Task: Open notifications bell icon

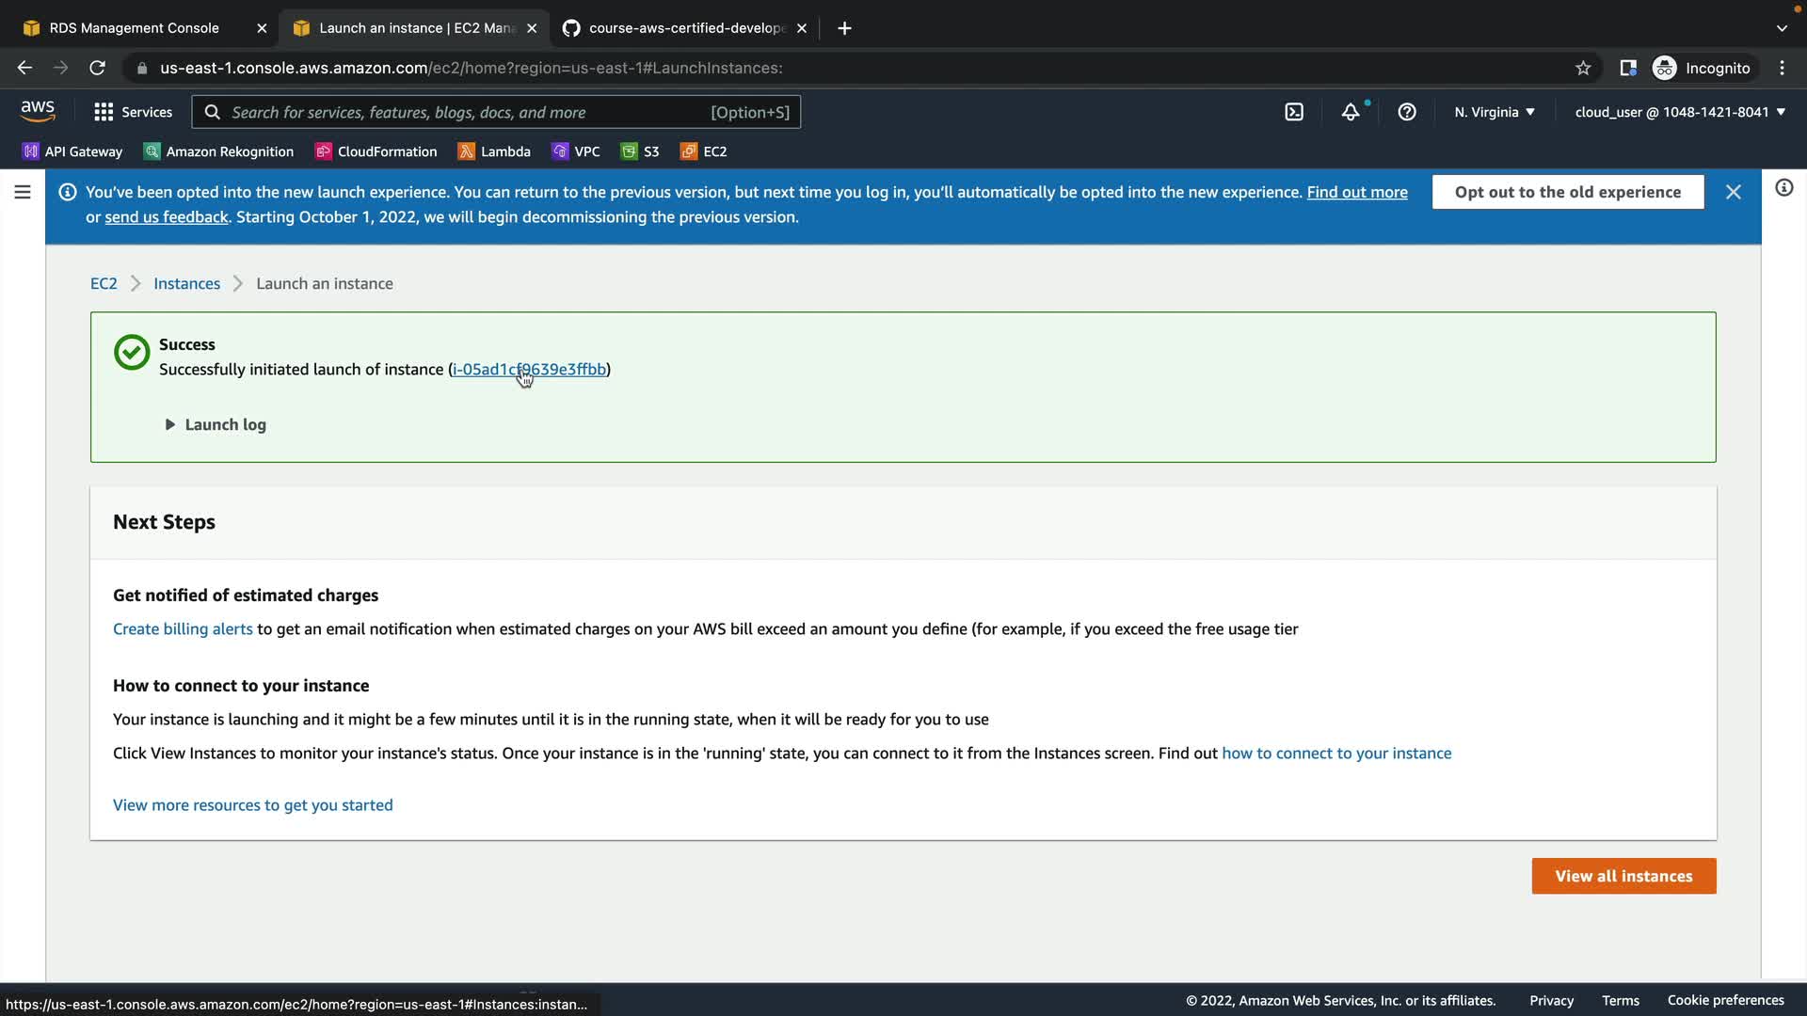Action: coord(1351,112)
